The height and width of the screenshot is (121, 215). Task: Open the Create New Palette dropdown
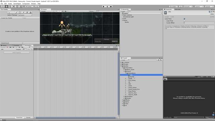tap(12, 18)
